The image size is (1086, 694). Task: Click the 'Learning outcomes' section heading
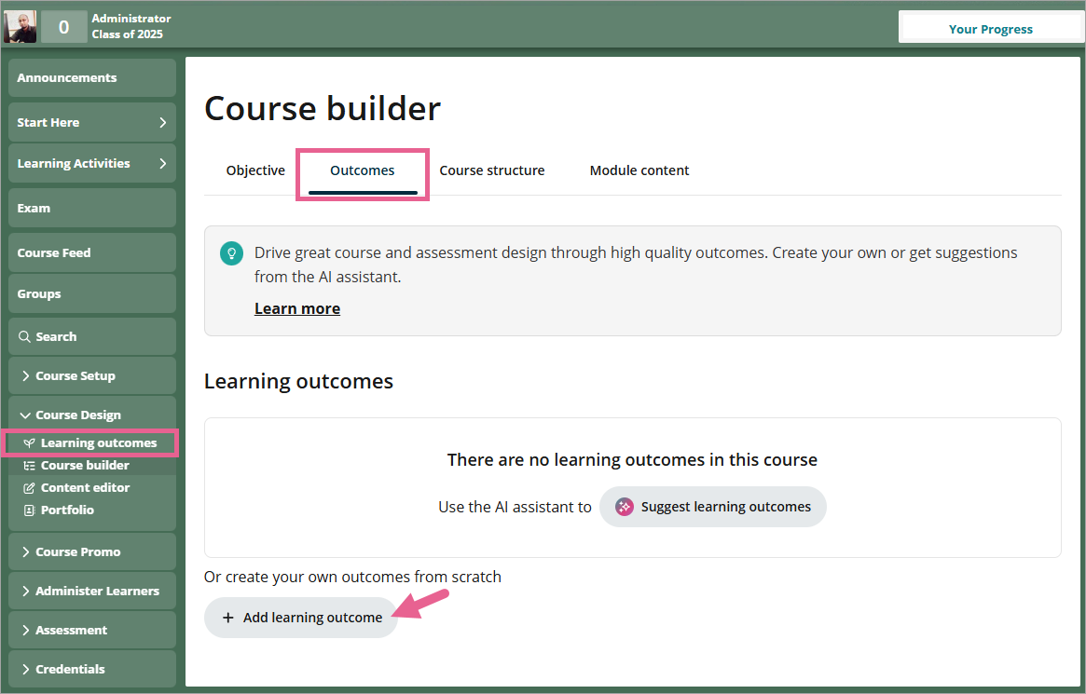(x=298, y=381)
